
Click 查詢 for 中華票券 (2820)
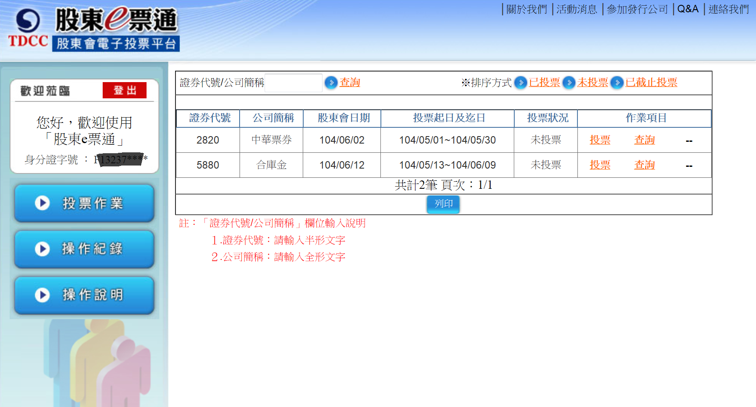pos(645,140)
